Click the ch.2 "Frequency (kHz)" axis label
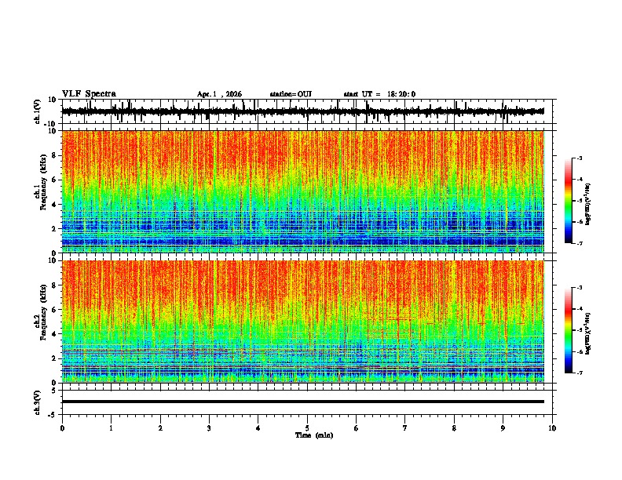The width and height of the screenshot is (622, 480). tap(44, 312)
